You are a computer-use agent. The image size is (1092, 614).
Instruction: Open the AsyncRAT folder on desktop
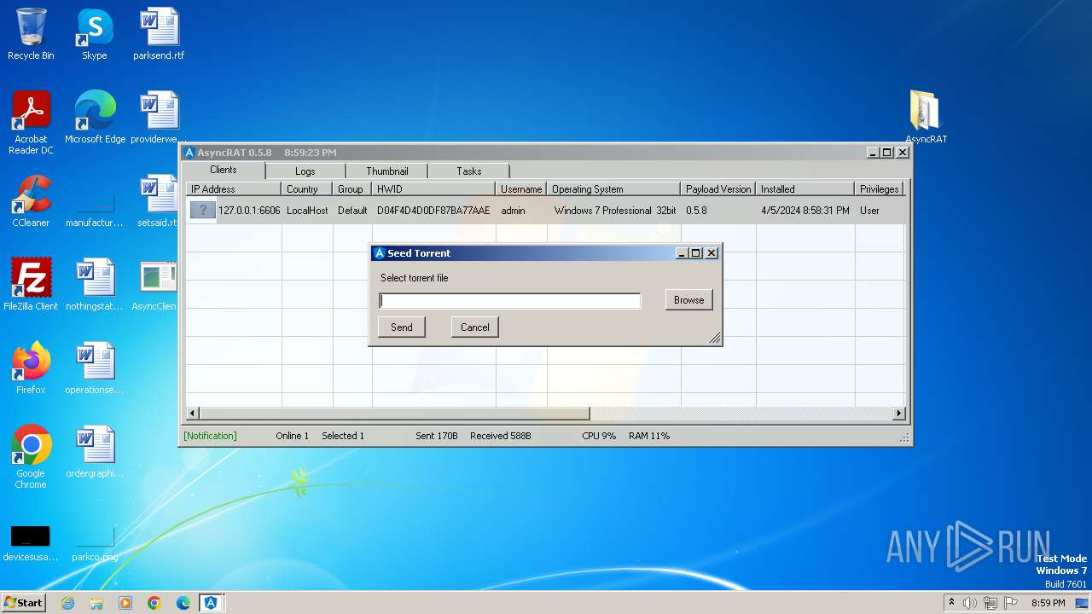[926, 118]
